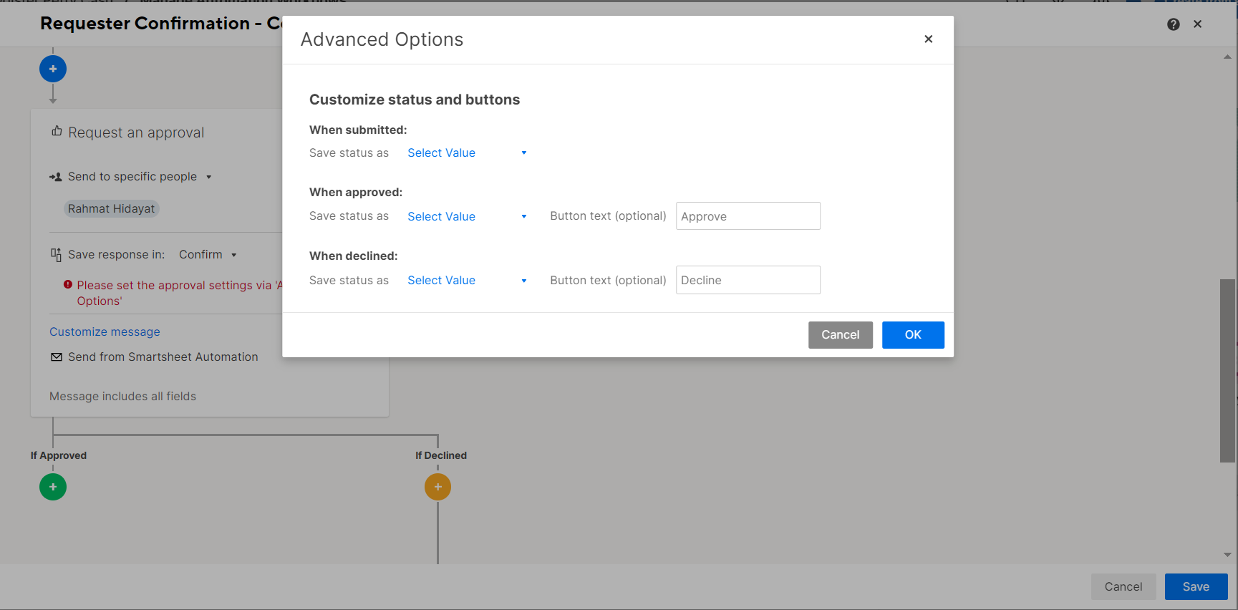The image size is (1238, 610).
Task: Expand the Confirm column dropdown
Action: [233, 255]
